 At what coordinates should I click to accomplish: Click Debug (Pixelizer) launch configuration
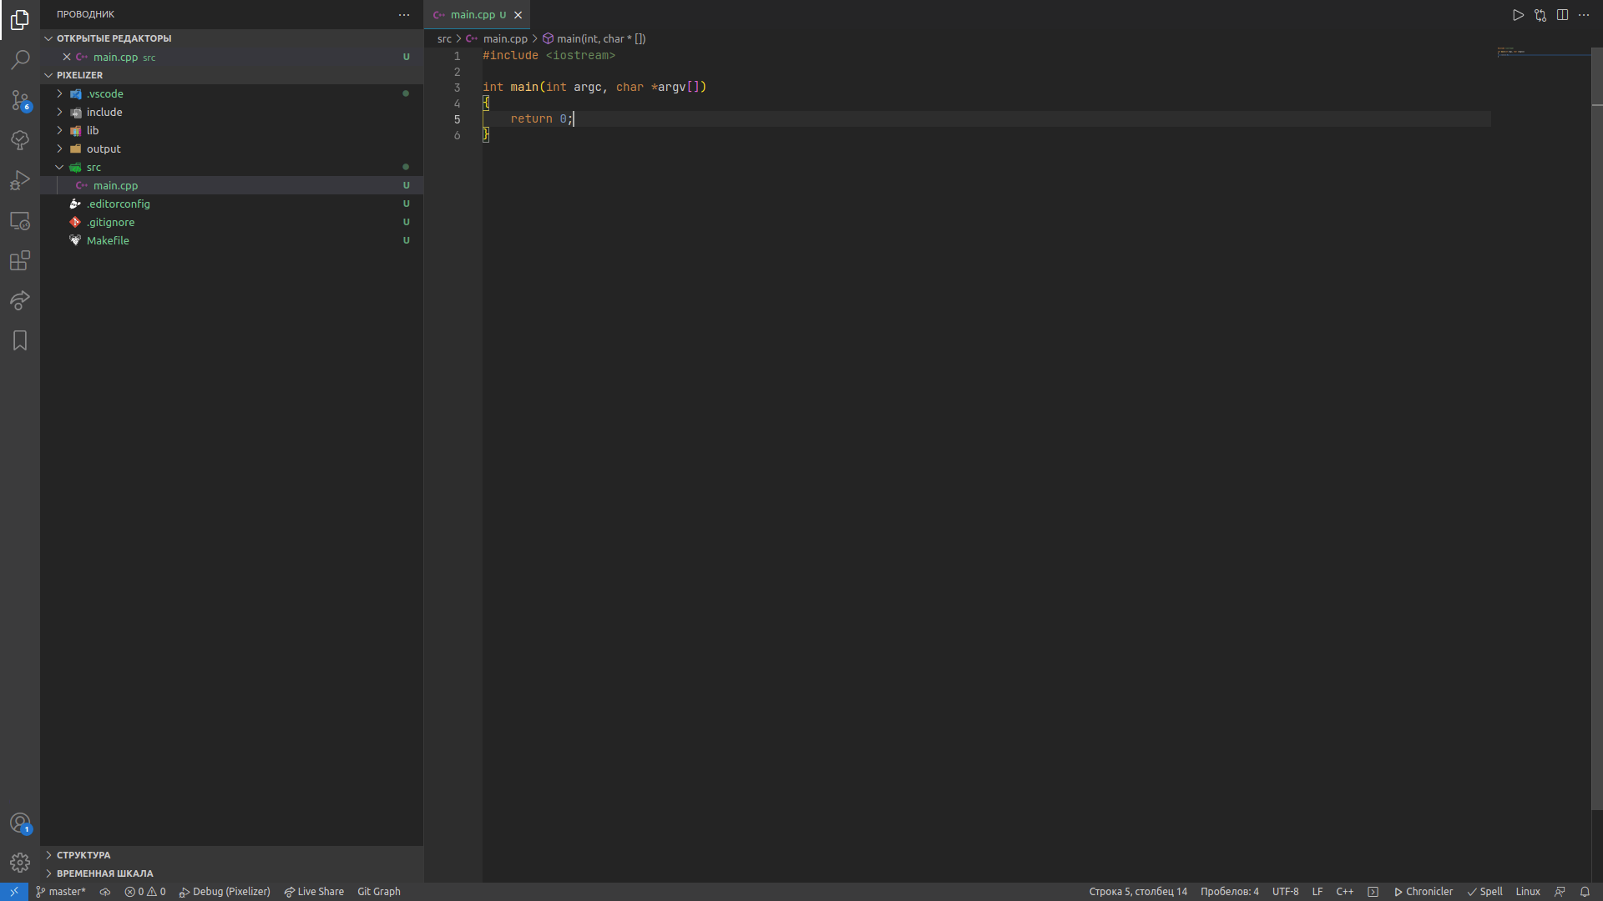pyautogui.click(x=225, y=892)
